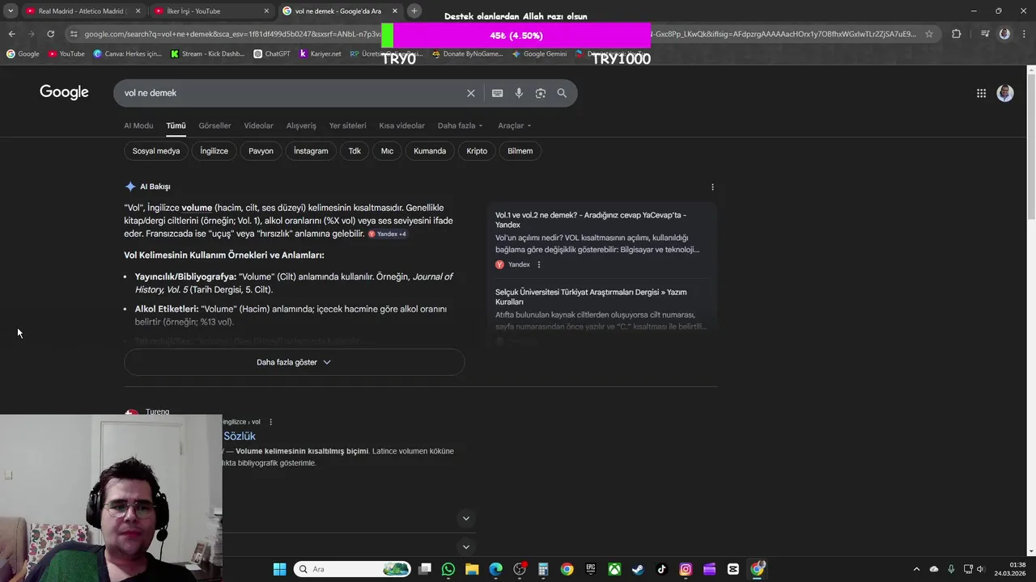Open the on-screen keyboard input tool
Viewport: 1036px width, 582px height.
497,93
